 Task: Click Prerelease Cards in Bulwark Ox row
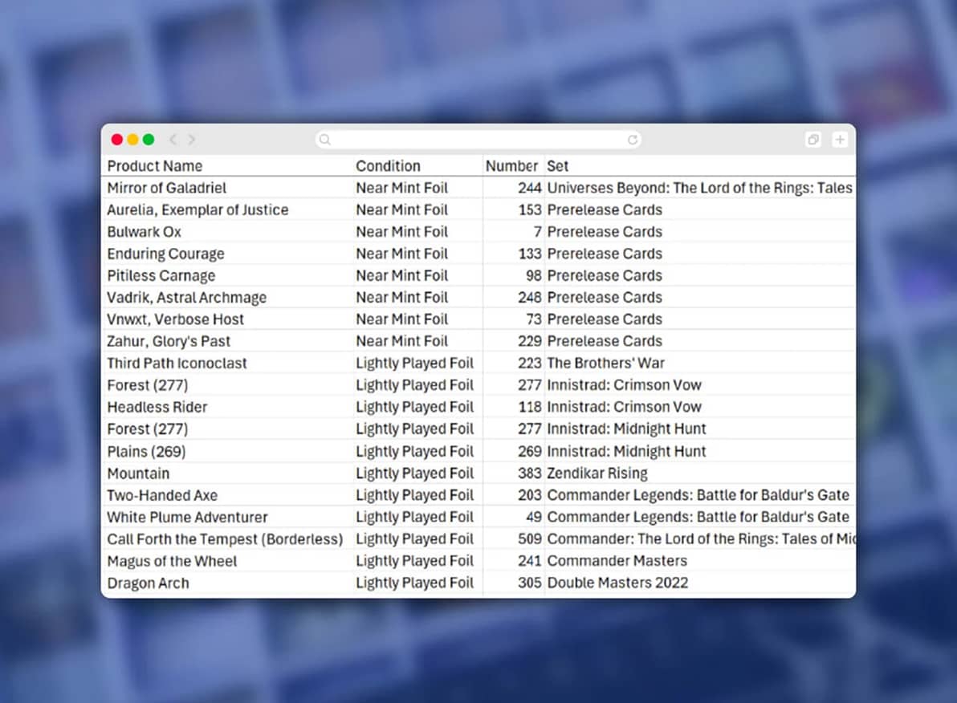(x=605, y=232)
